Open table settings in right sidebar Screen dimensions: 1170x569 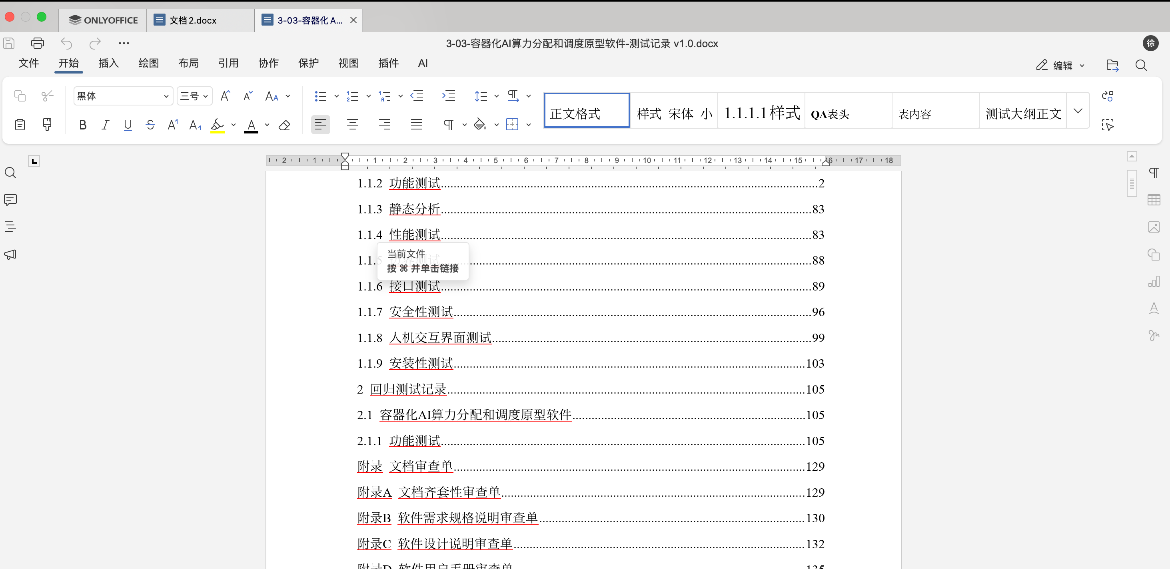1153,200
